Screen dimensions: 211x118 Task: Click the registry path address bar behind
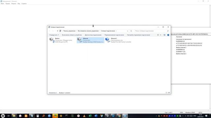(191, 34)
